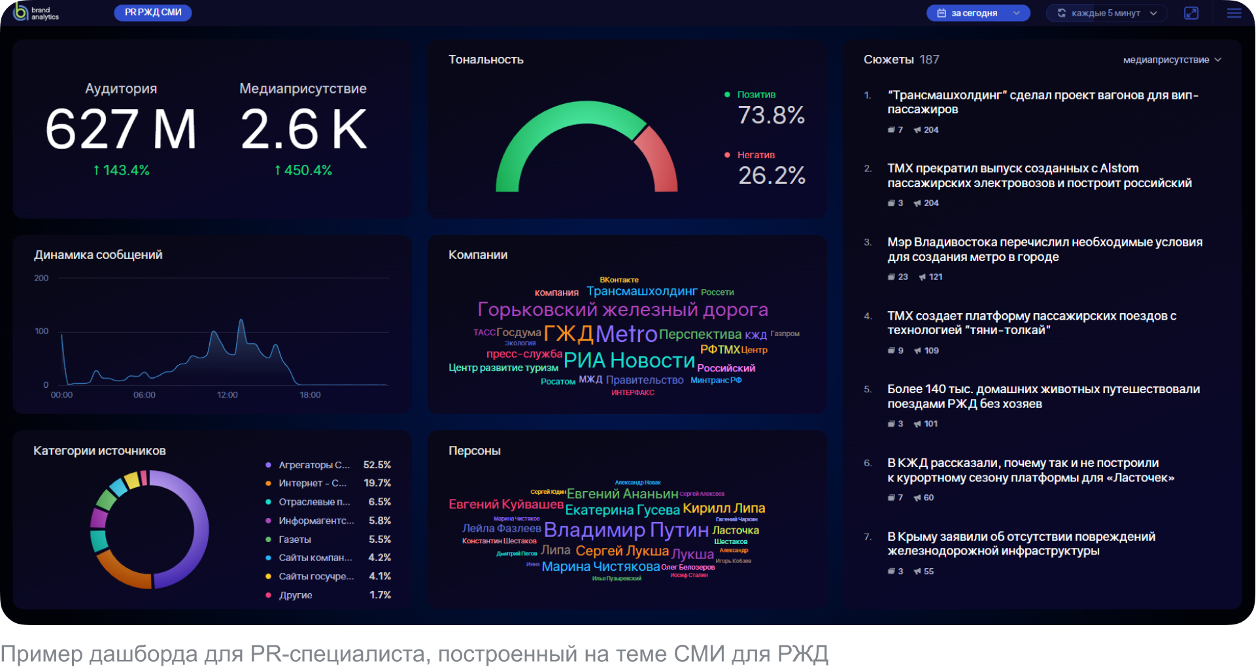Image resolution: width=1256 pixels, height=667 pixels.
Task: Click repost icon with 101 under animals story
Action: [917, 424]
